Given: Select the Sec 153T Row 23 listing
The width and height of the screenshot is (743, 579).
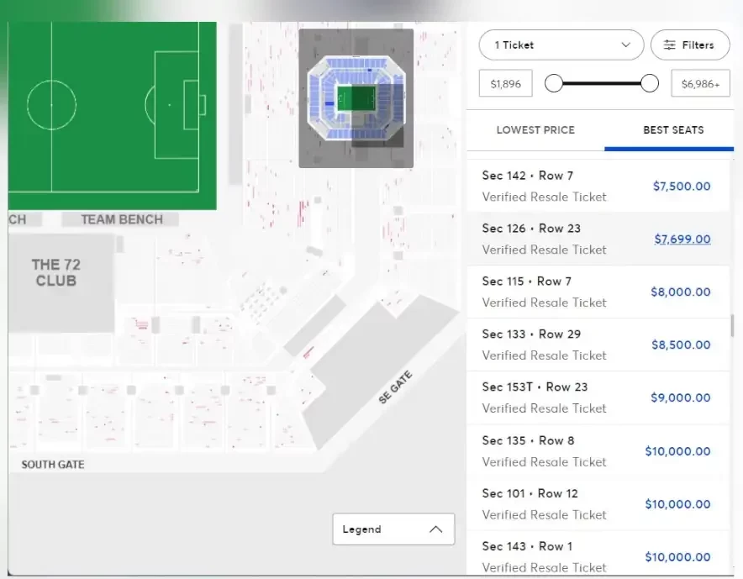Looking at the screenshot, I should click(597, 397).
